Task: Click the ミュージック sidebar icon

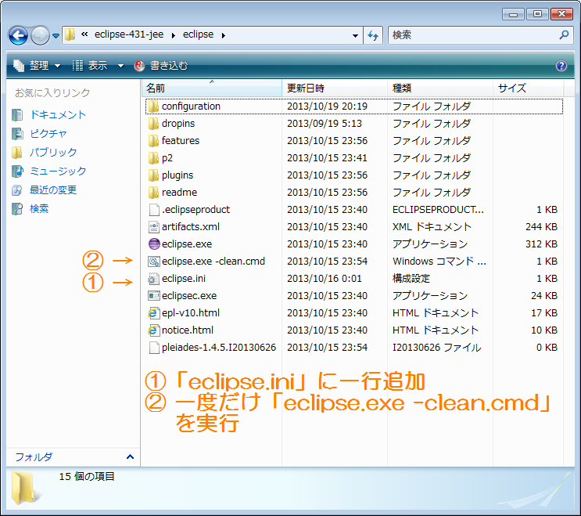Action: pos(17,171)
